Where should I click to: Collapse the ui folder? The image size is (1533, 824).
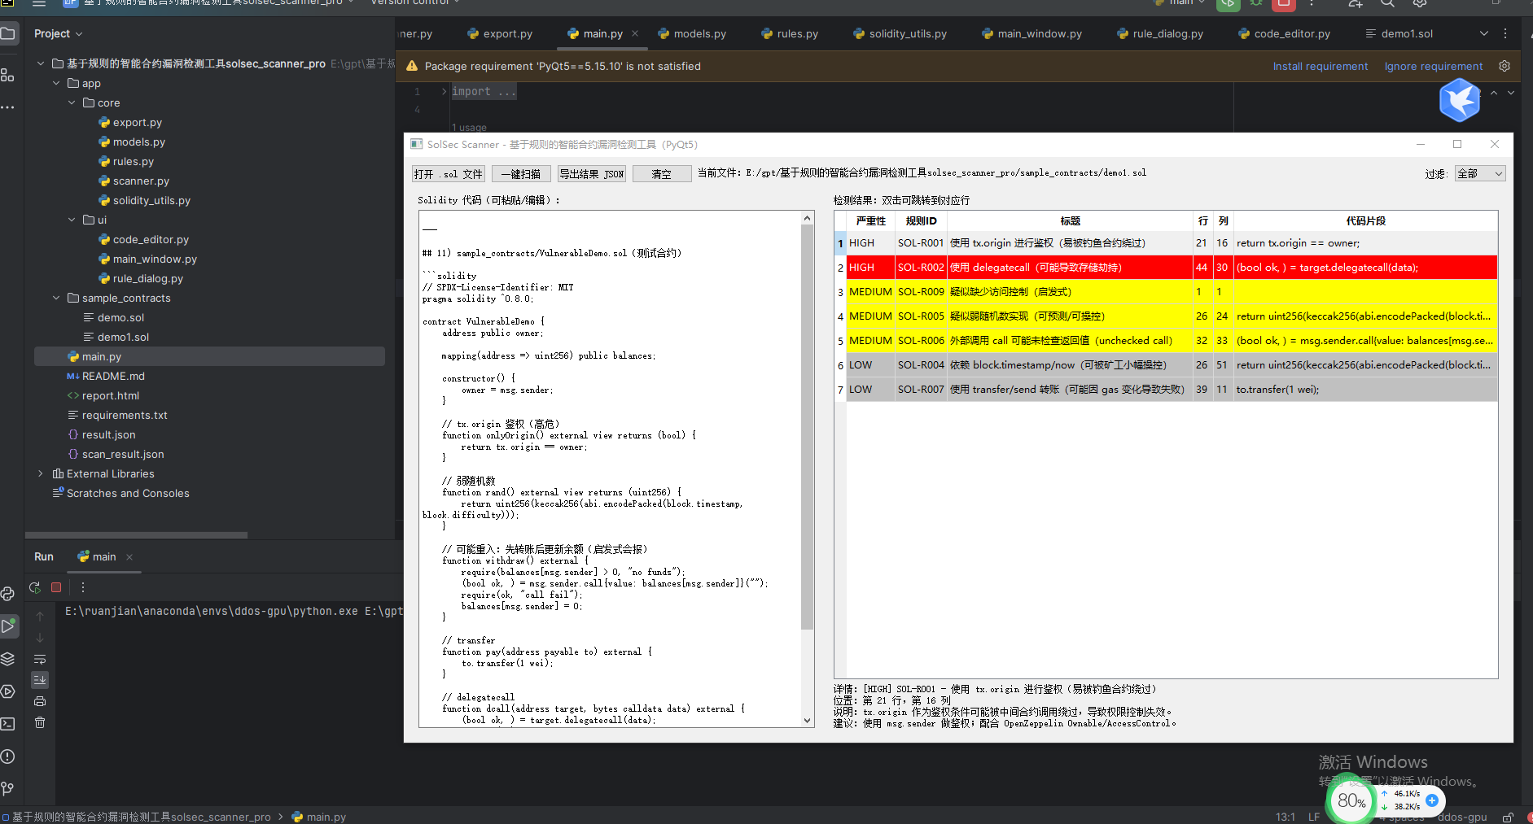72,220
